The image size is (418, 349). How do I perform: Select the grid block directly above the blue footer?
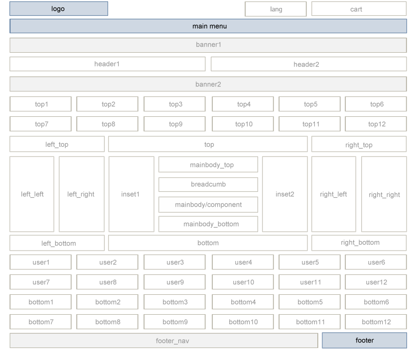click(375, 322)
